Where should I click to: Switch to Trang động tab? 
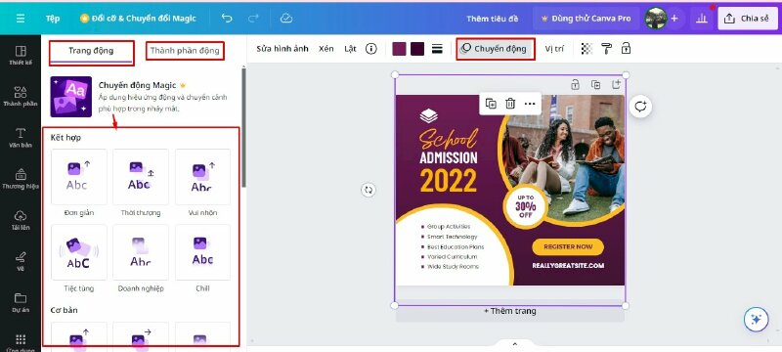tap(91, 51)
